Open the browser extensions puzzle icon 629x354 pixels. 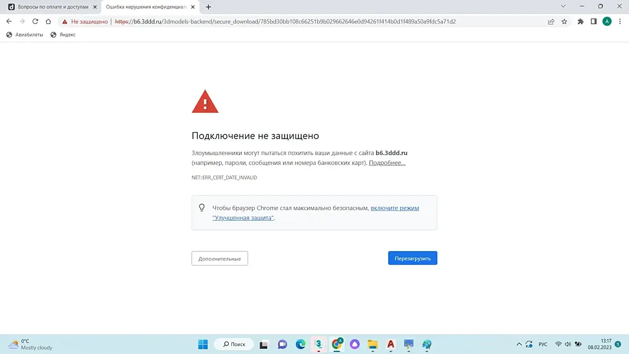(580, 22)
